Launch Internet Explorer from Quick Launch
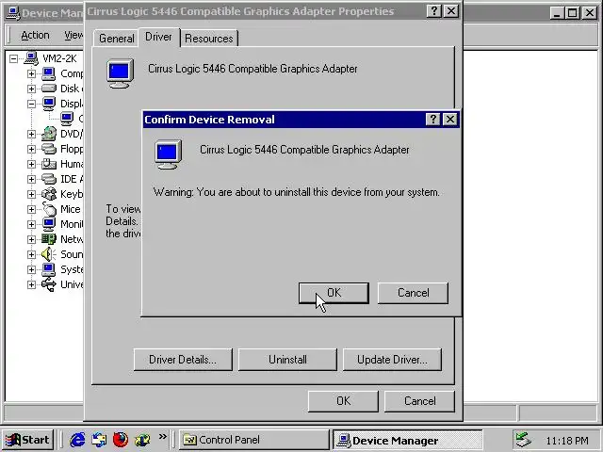This screenshot has width=603, height=452. tap(77, 440)
